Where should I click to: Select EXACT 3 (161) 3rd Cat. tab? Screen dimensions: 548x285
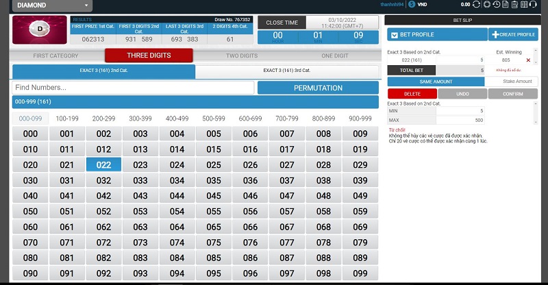pyautogui.click(x=286, y=71)
